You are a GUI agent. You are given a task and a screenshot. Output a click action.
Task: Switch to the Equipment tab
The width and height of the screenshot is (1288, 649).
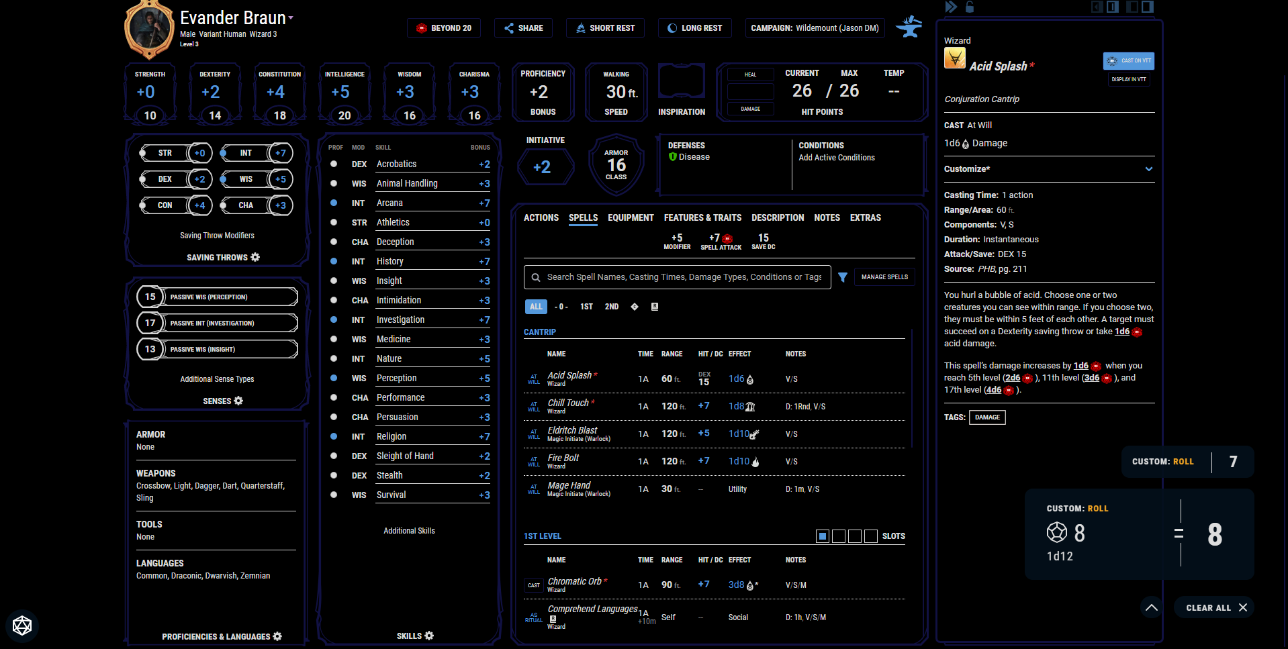point(631,218)
